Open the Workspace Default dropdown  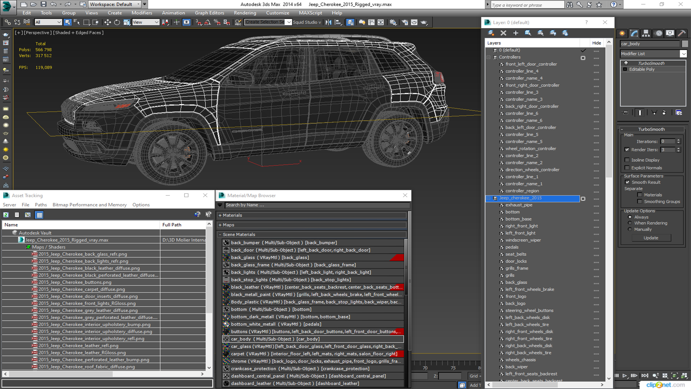[x=114, y=4]
